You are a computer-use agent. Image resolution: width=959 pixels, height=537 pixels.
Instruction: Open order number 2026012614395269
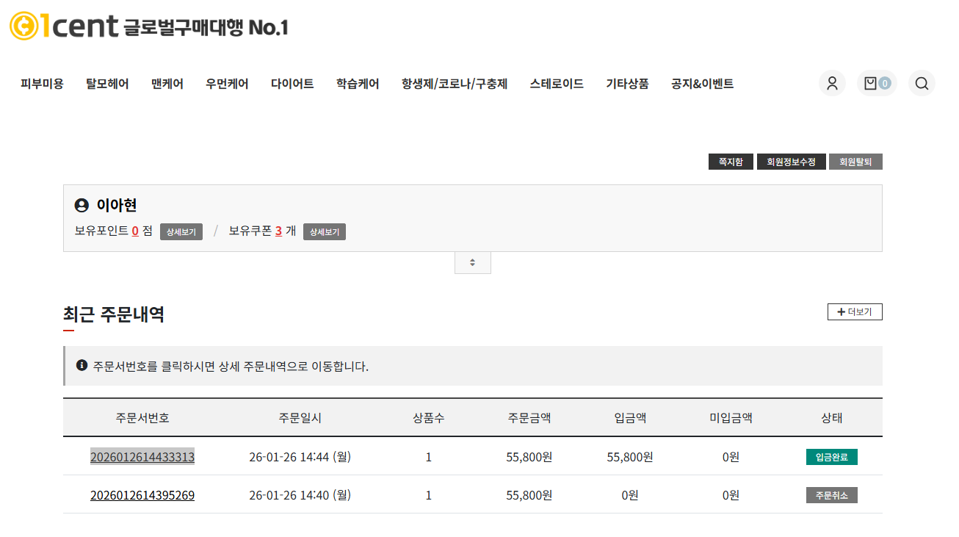pos(142,495)
